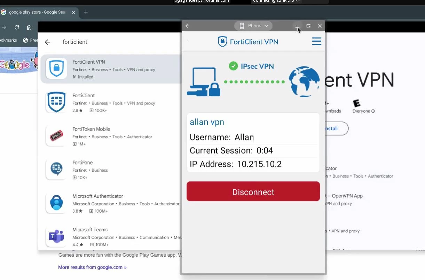Switch to the google play store browser tab
Image resolution: width=425 pixels, height=280 pixels.
click(38, 13)
